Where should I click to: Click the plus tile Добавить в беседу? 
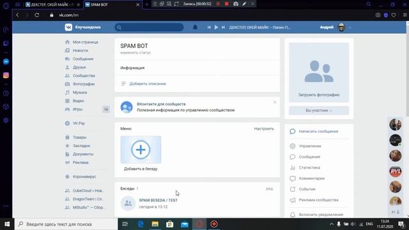click(141, 149)
